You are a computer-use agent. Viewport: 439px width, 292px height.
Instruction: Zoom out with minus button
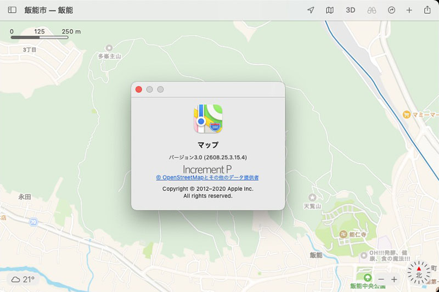[381, 279]
